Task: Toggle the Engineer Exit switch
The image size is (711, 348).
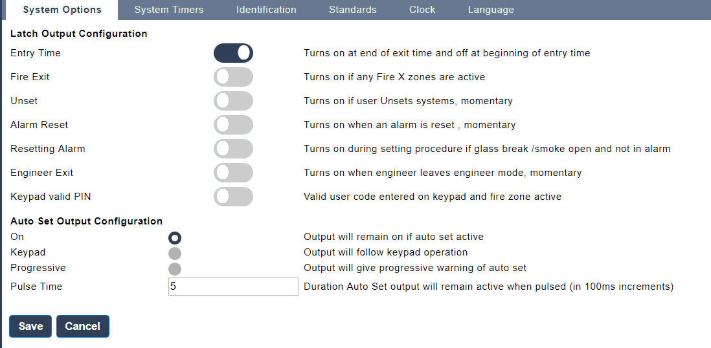Action: point(233,173)
